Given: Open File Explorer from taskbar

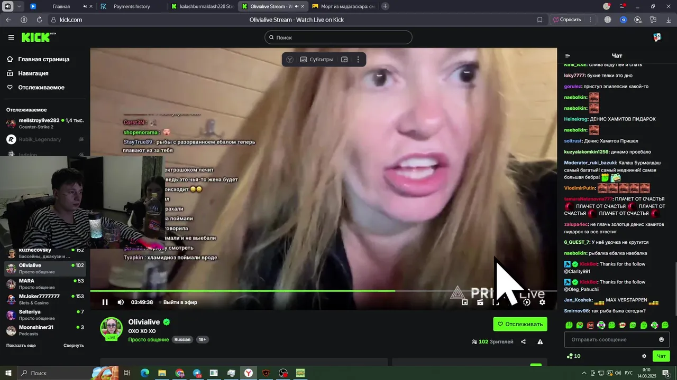Looking at the screenshot, I should (162, 373).
